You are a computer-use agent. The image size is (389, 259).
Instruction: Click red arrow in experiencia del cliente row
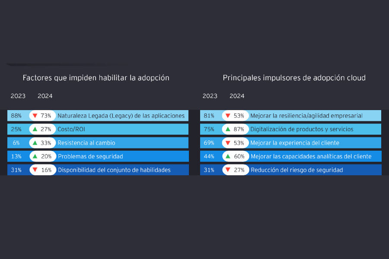tap(228, 143)
